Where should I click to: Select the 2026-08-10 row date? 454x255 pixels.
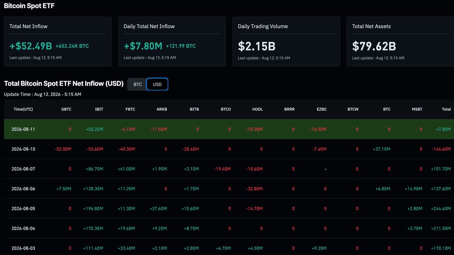pos(23,149)
